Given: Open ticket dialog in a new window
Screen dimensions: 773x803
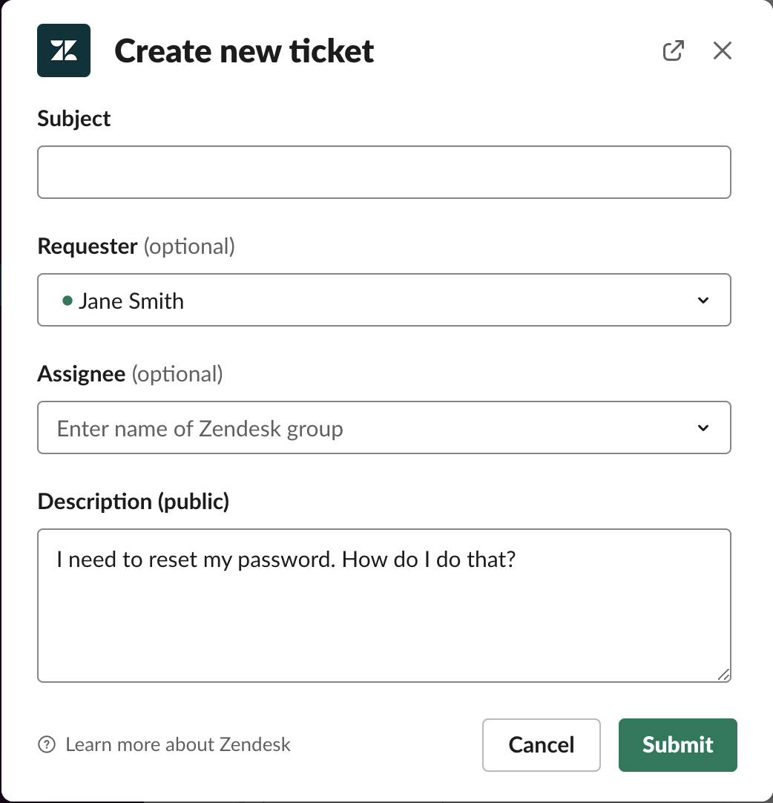Looking at the screenshot, I should pos(673,51).
